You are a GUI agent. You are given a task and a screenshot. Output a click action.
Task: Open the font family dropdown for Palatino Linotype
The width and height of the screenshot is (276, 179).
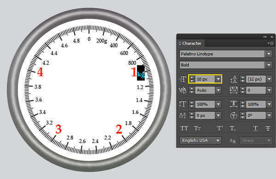pos(269,54)
